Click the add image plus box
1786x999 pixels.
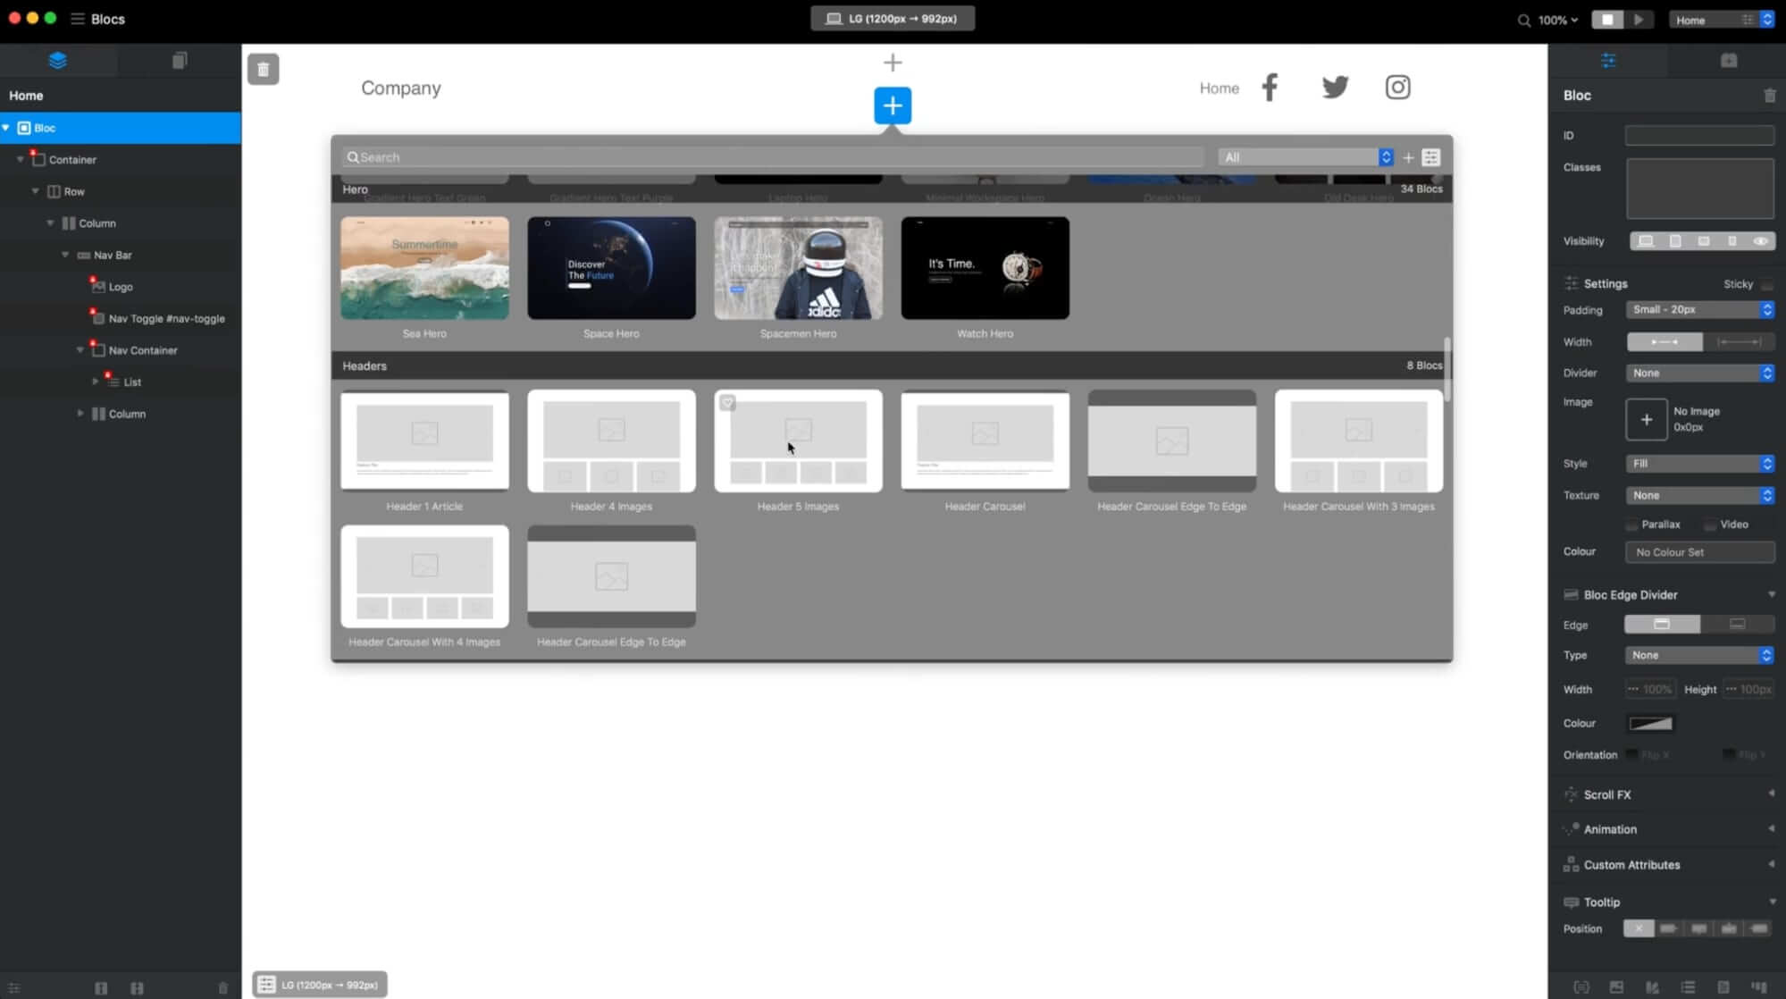1646,420
